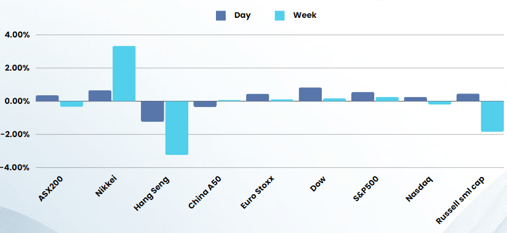Select the Euro Stoxx Day bar
This screenshot has width=507, height=233.
click(x=257, y=98)
